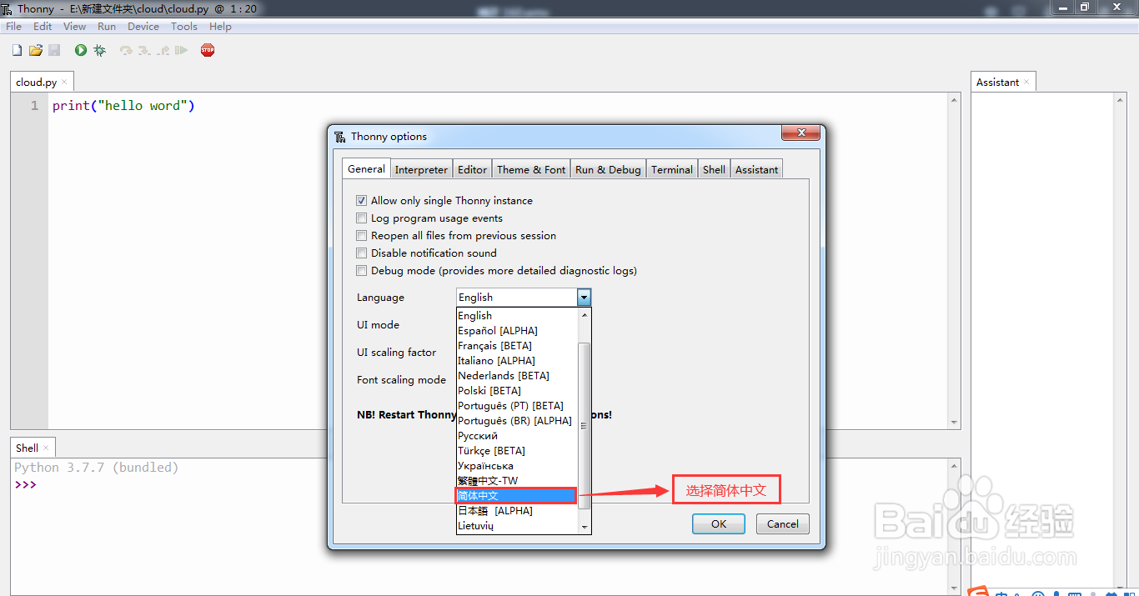Enable Log program usage events
This screenshot has height=596, width=1139.
[361, 218]
